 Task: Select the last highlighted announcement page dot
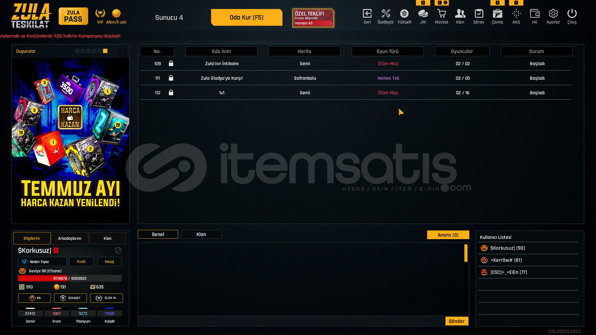pos(105,51)
